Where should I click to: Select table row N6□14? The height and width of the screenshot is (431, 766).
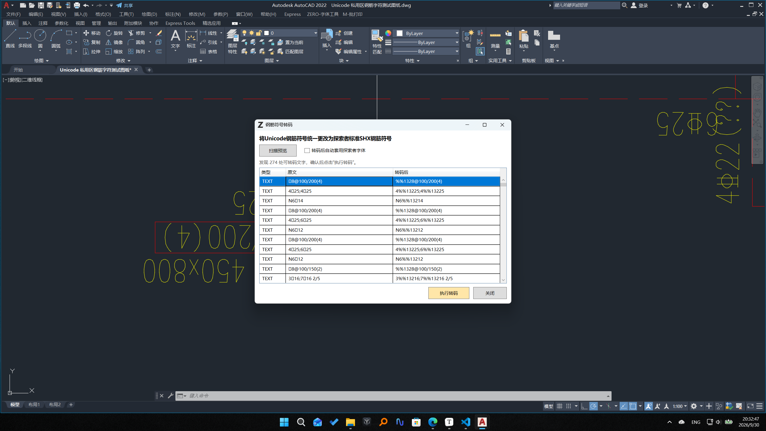tap(380, 201)
